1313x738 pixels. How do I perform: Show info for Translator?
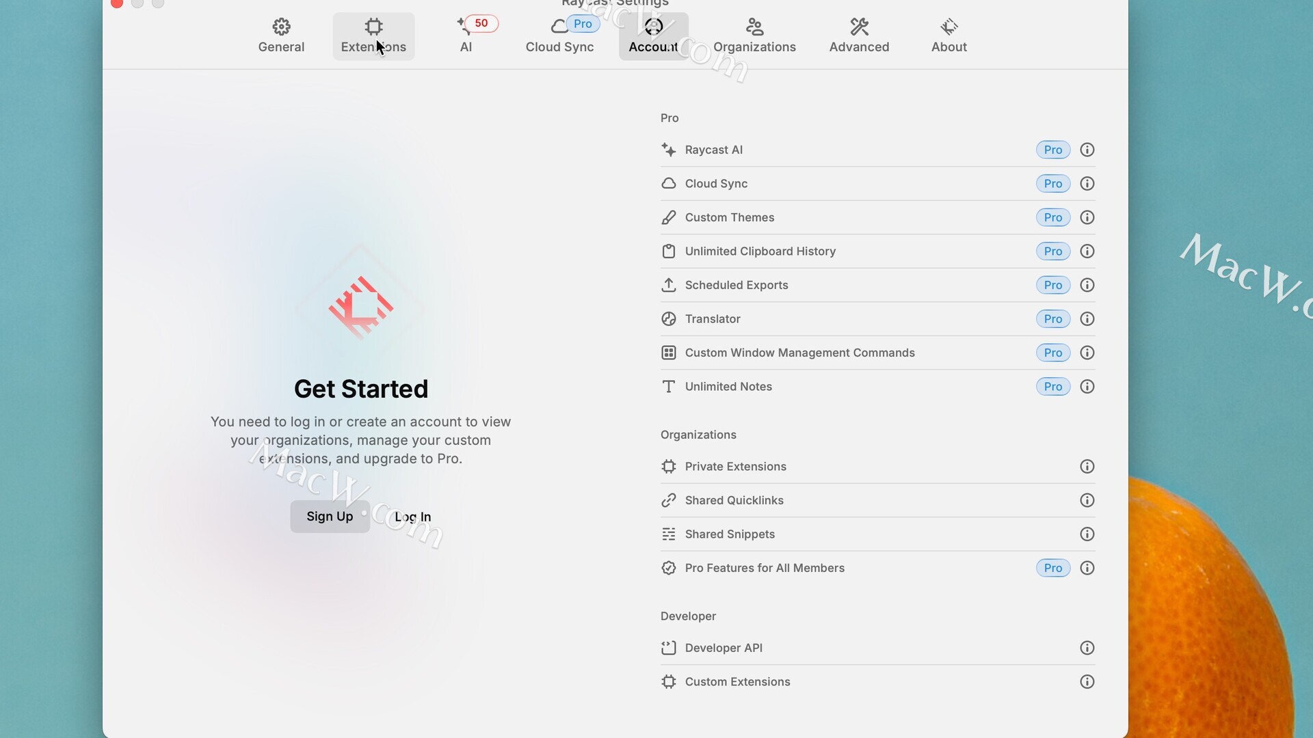[x=1087, y=319]
